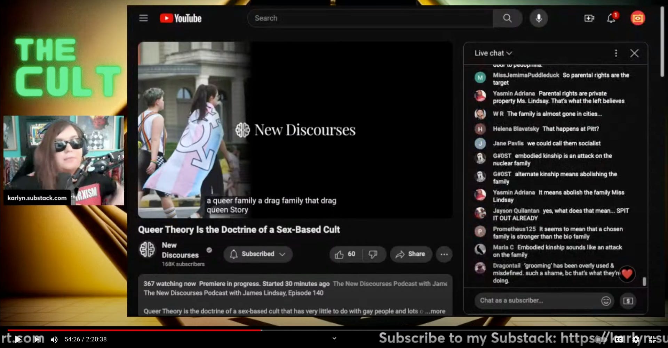668x348 pixels.
Task: Exit fullscreen in the outer player
Action: coord(653,339)
